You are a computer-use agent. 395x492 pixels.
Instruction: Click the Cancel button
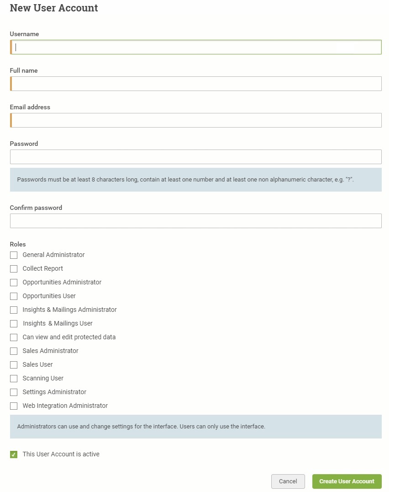pos(288,481)
